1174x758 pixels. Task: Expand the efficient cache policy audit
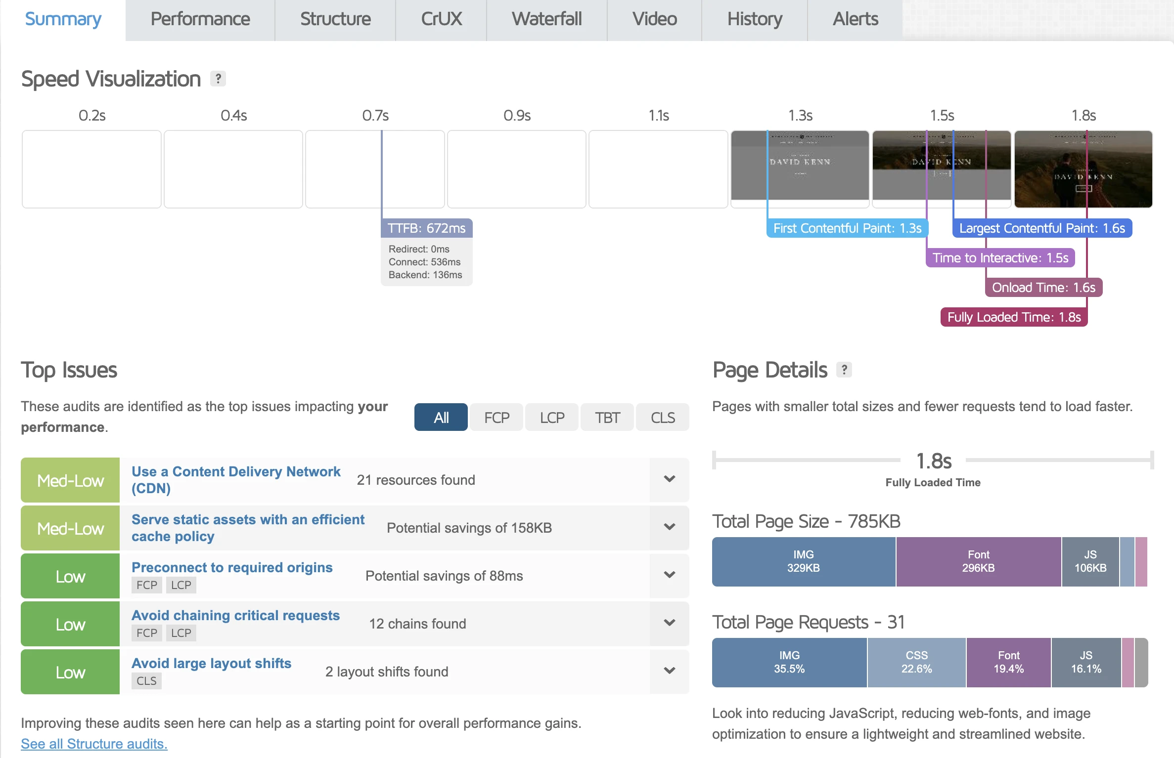pos(669,527)
